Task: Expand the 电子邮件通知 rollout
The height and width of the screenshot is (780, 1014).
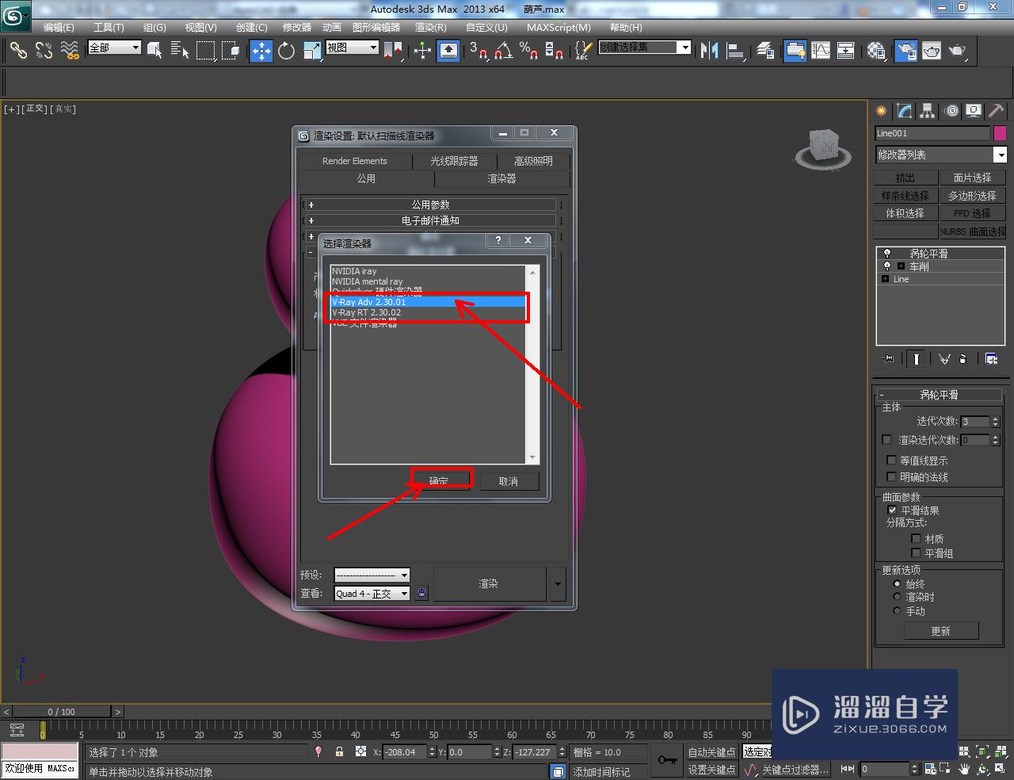Action: (431, 220)
